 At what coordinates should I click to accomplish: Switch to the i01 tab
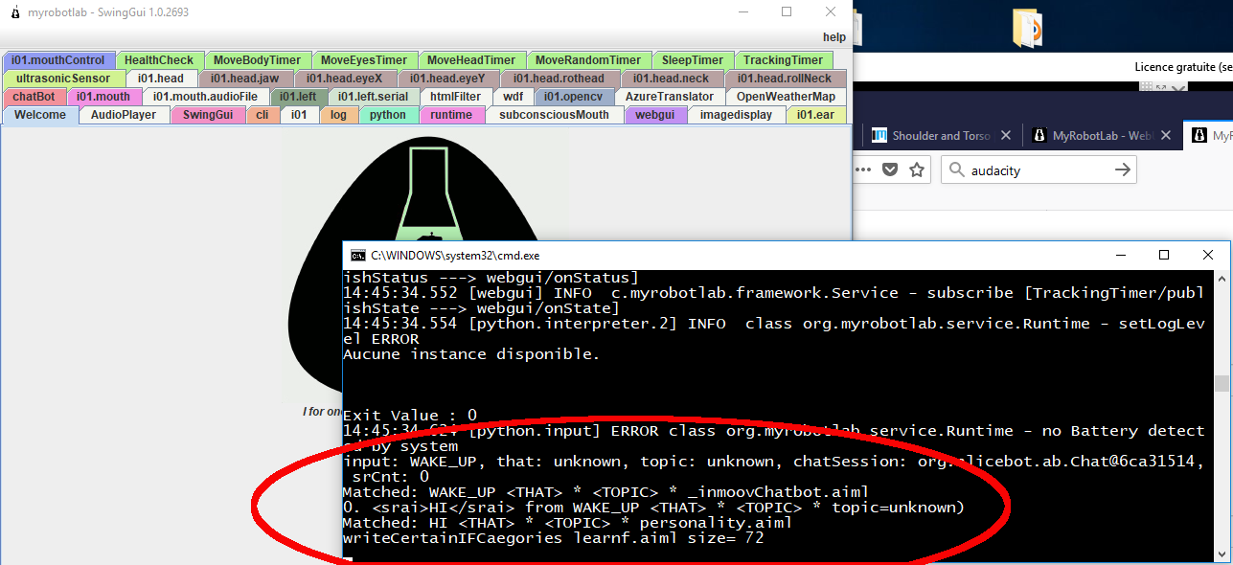tap(300, 115)
